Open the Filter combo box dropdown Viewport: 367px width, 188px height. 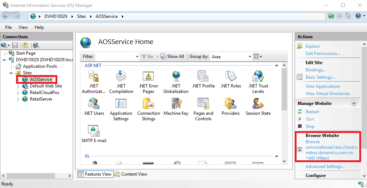137,57
